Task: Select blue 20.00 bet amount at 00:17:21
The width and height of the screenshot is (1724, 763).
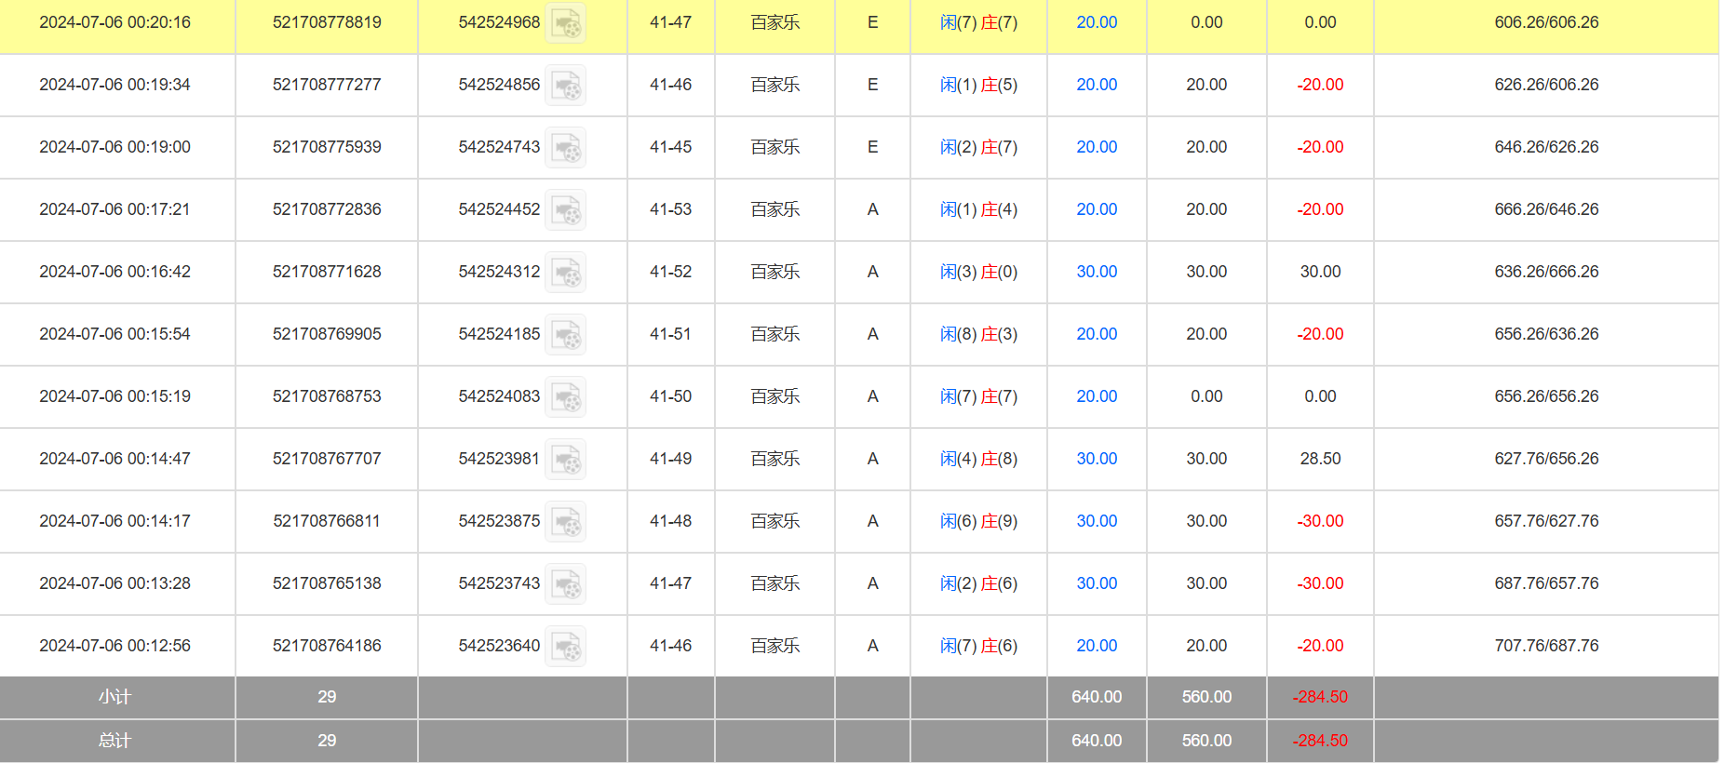Action: [x=1097, y=209]
